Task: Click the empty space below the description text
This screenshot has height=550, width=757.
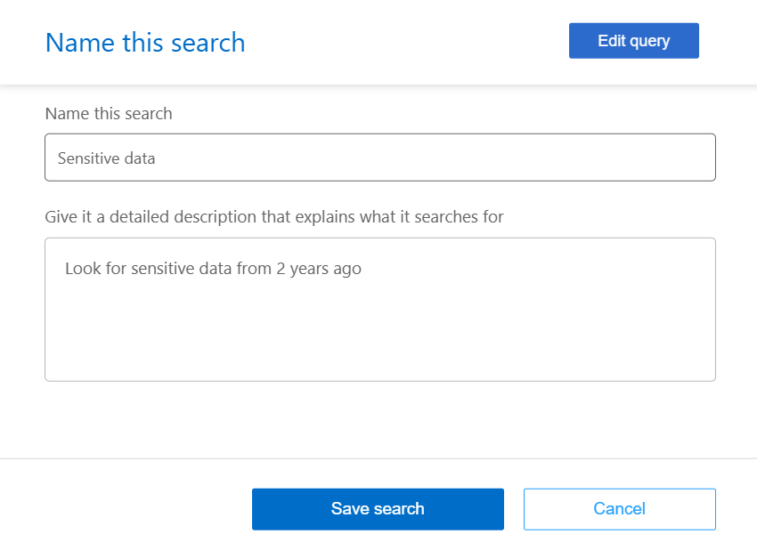Action: (x=379, y=338)
